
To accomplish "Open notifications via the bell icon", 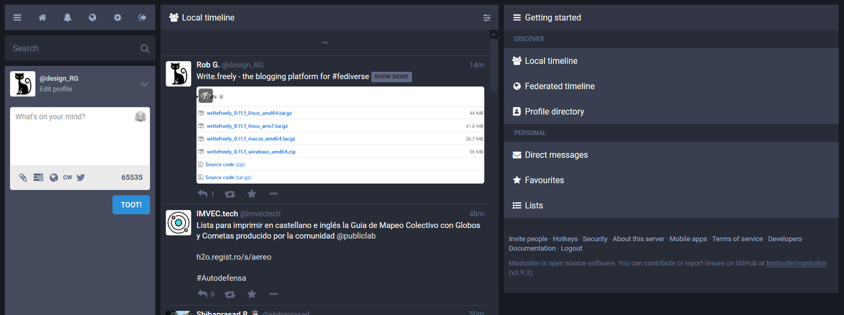I will pyautogui.click(x=67, y=18).
